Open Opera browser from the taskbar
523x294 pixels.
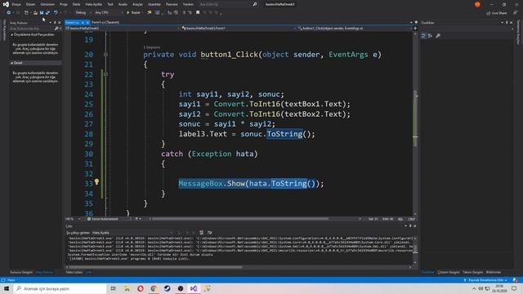(141, 288)
